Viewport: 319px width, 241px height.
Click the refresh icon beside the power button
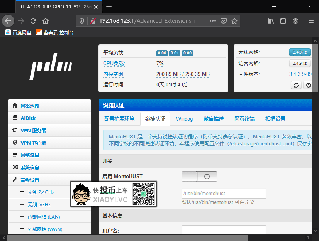[x=296, y=85]
